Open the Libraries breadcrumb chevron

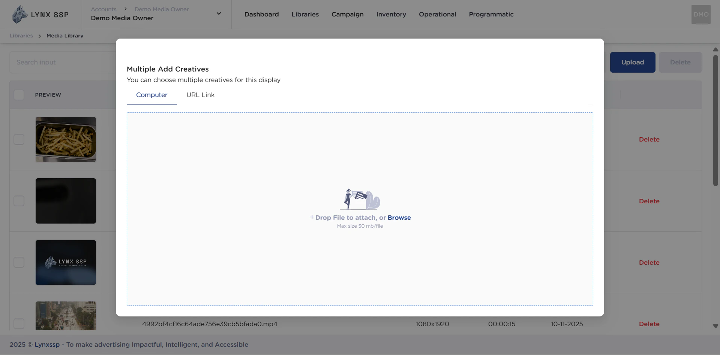click(x=39, y=36)
